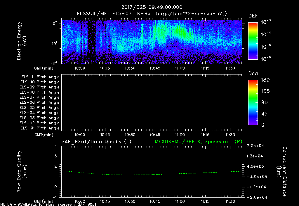The image size is (299, 206).
Task: Click the ELS-02 Pitch Angle row label
Action: click(x=39, y=123)
